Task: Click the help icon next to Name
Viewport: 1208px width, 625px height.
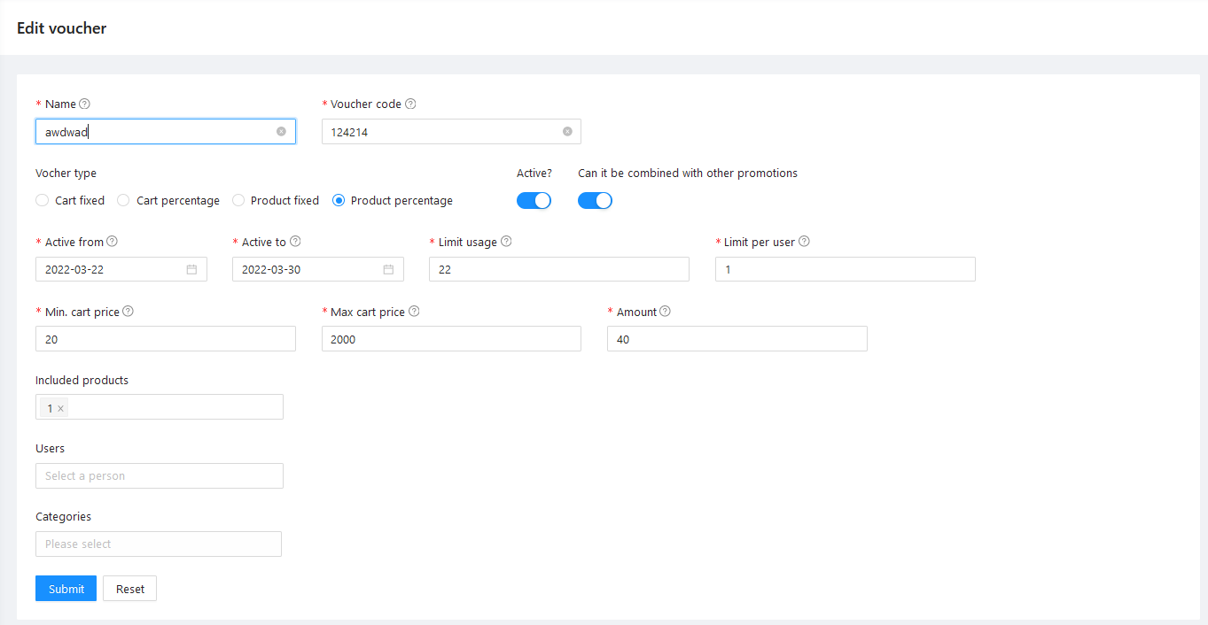Action: pyautogui.click(x=85, y=104)
